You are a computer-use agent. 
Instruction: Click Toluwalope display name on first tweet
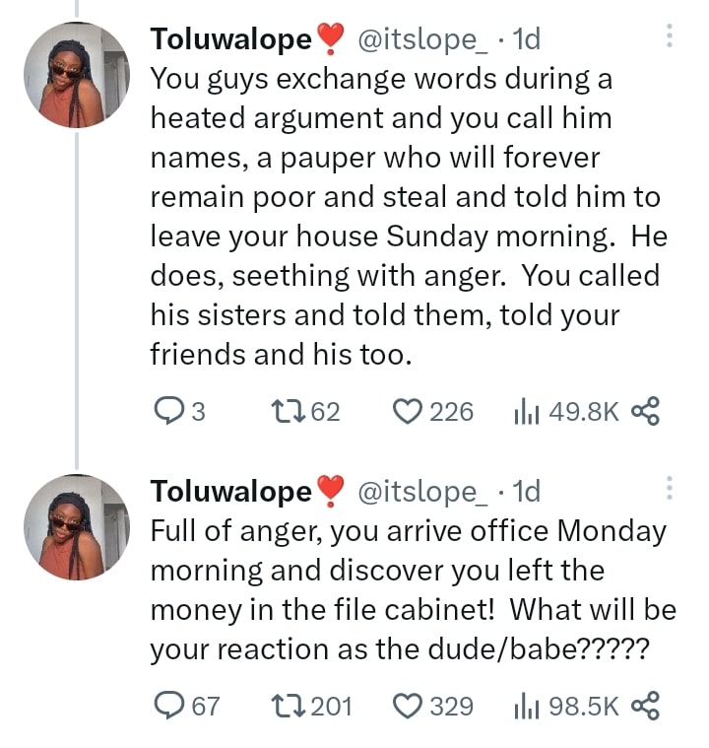pyautogui.click(x=230, y=39)
